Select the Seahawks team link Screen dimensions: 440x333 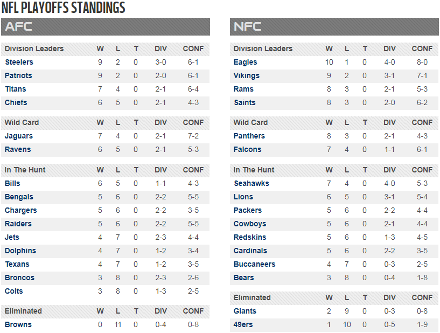252,183
